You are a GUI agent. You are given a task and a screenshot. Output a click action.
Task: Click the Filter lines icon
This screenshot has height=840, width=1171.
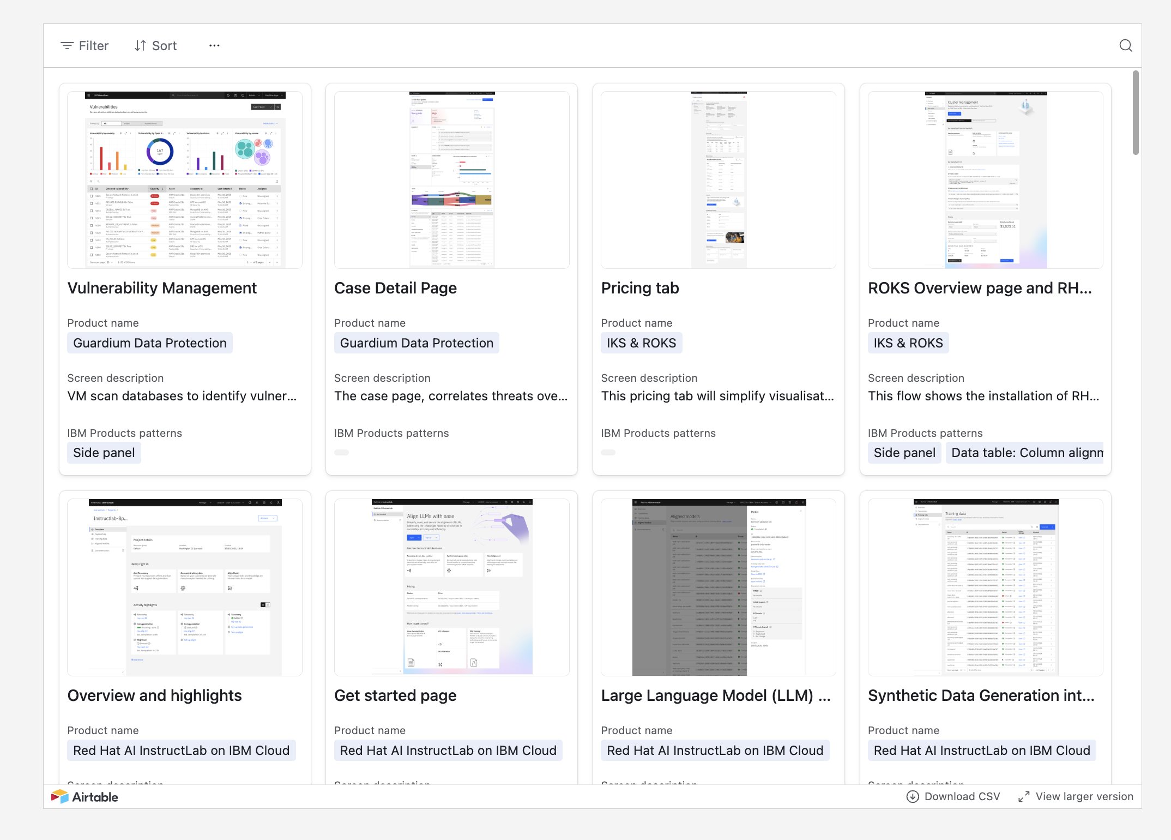click(x=67, y=46)
